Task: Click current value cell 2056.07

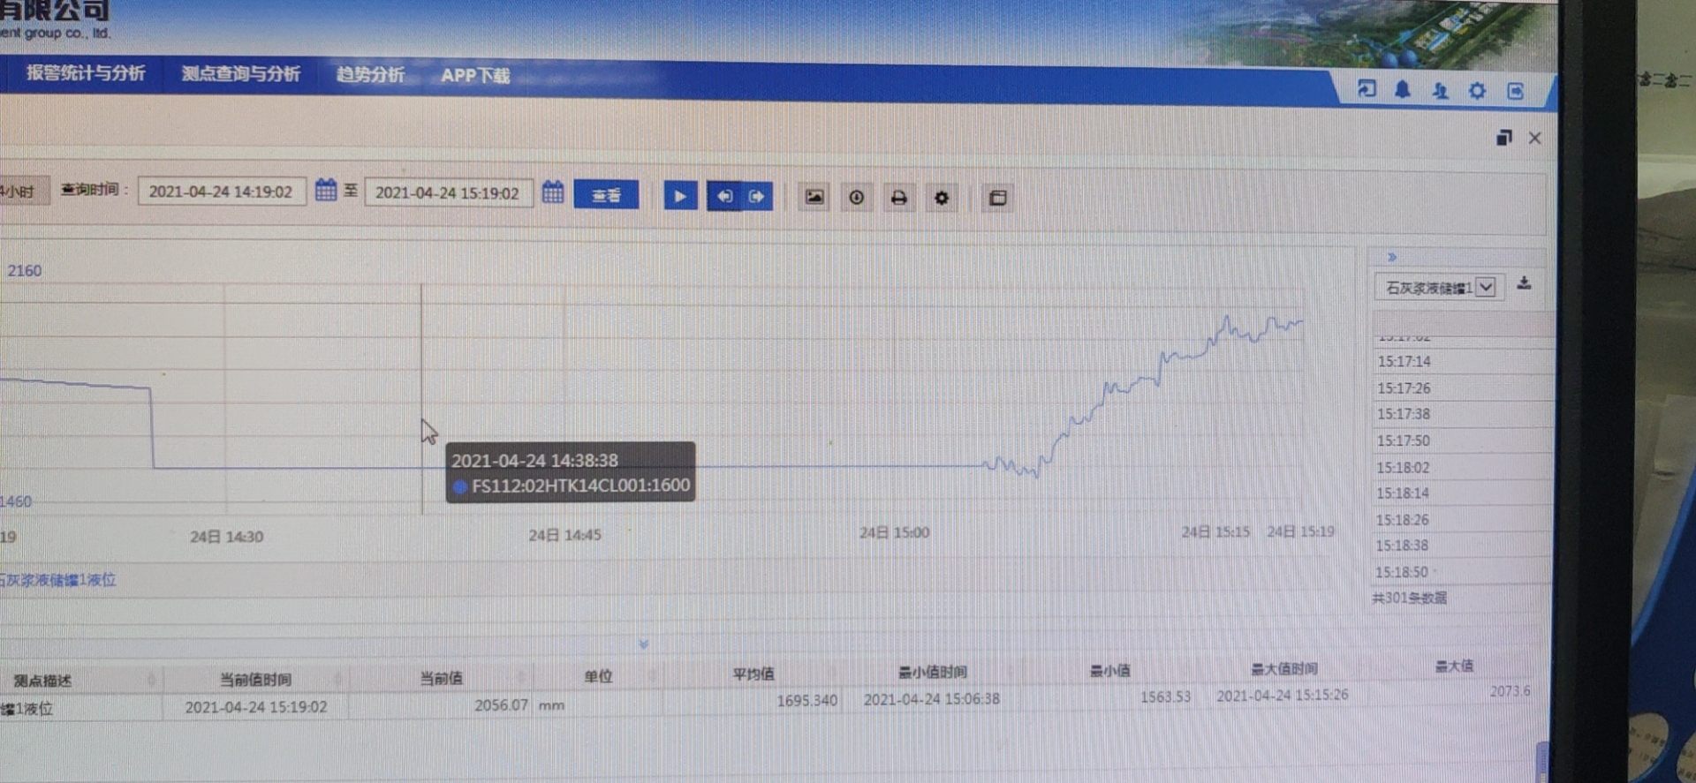Action: coord(501,704)
